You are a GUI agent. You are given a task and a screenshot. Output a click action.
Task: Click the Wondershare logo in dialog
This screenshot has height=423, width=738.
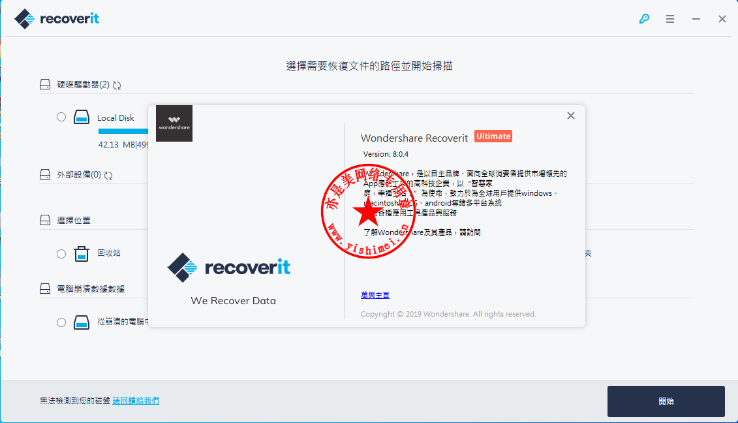pos(174,123)
